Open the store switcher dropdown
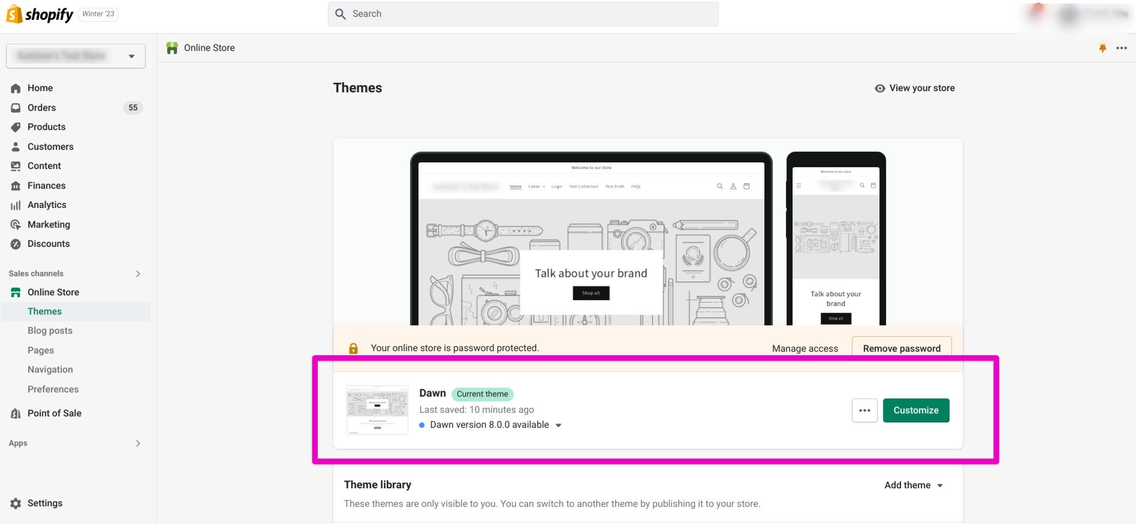This screenshot has width=1136, height=526. [76, 56]
